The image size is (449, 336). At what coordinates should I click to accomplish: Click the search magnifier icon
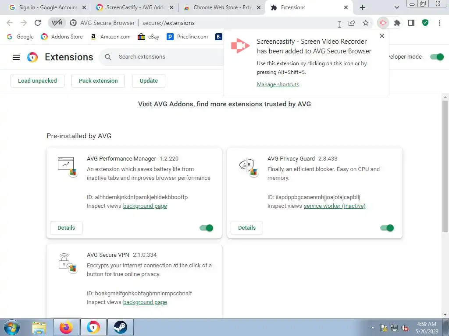pos(108,57)
